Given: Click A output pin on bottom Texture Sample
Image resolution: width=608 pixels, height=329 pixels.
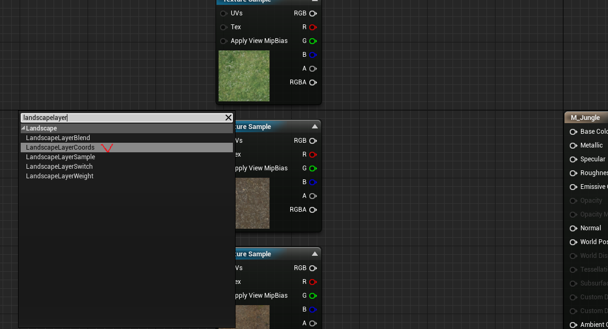Looking at the screenshot, I should 313,323.
